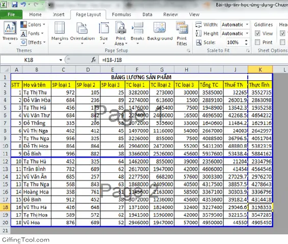Click the cell Hoàng Hoa

[37, 192]
